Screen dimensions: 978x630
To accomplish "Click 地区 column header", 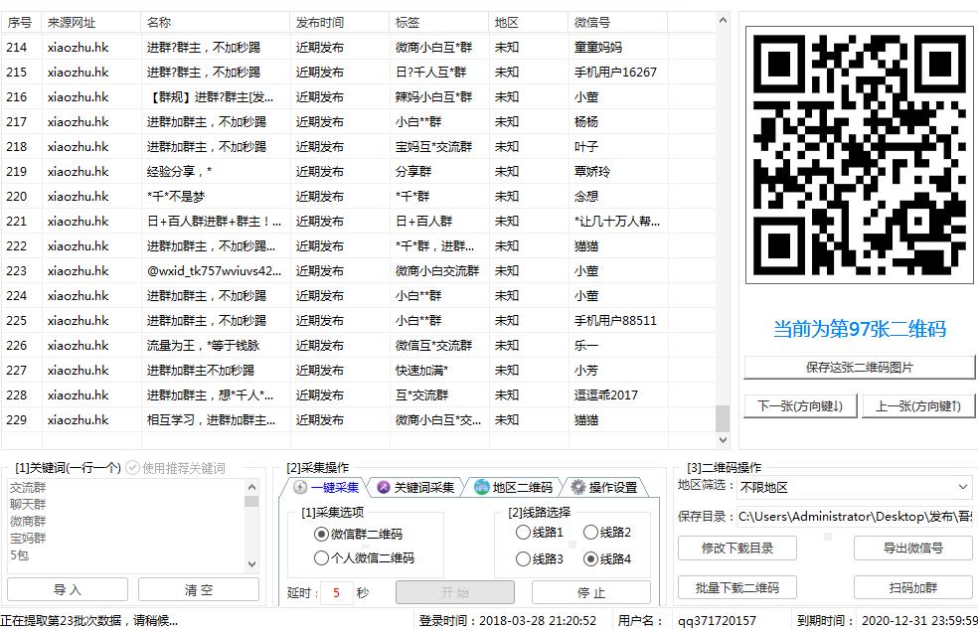I will [529, 23].
